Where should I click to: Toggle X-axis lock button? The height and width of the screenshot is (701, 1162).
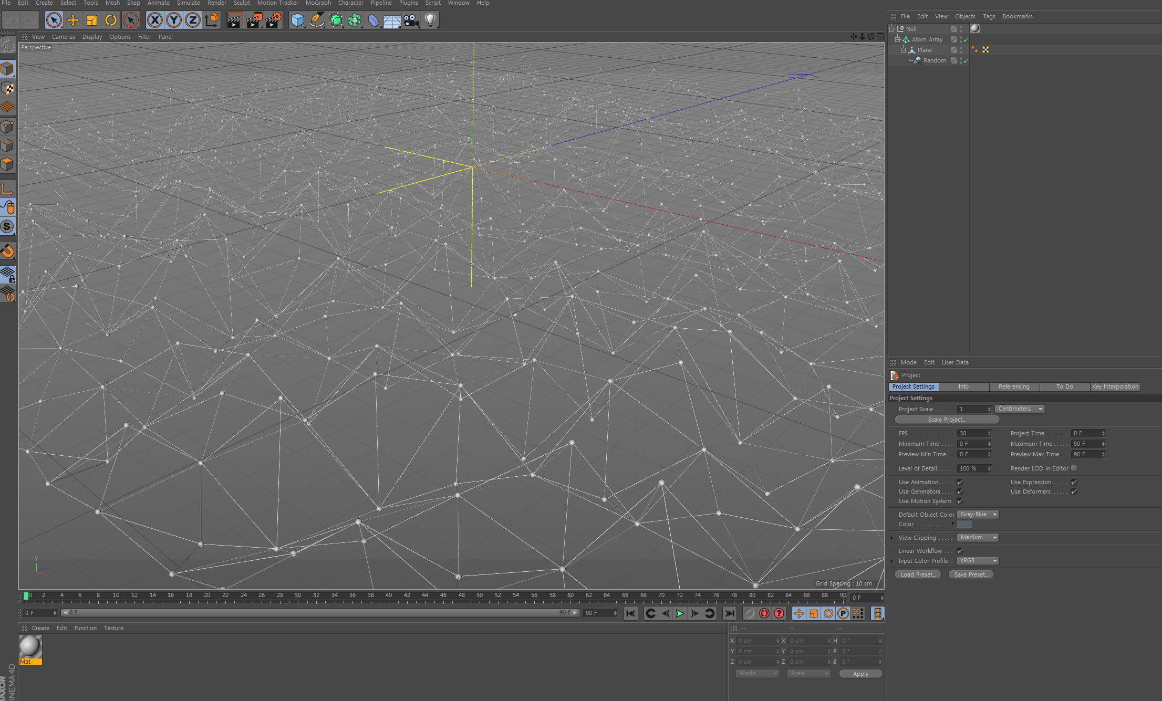coord(154,20)
